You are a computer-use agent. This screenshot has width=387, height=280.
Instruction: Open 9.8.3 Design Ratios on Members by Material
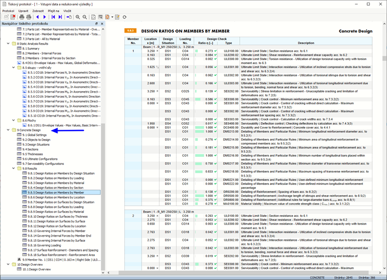[56, 183]
